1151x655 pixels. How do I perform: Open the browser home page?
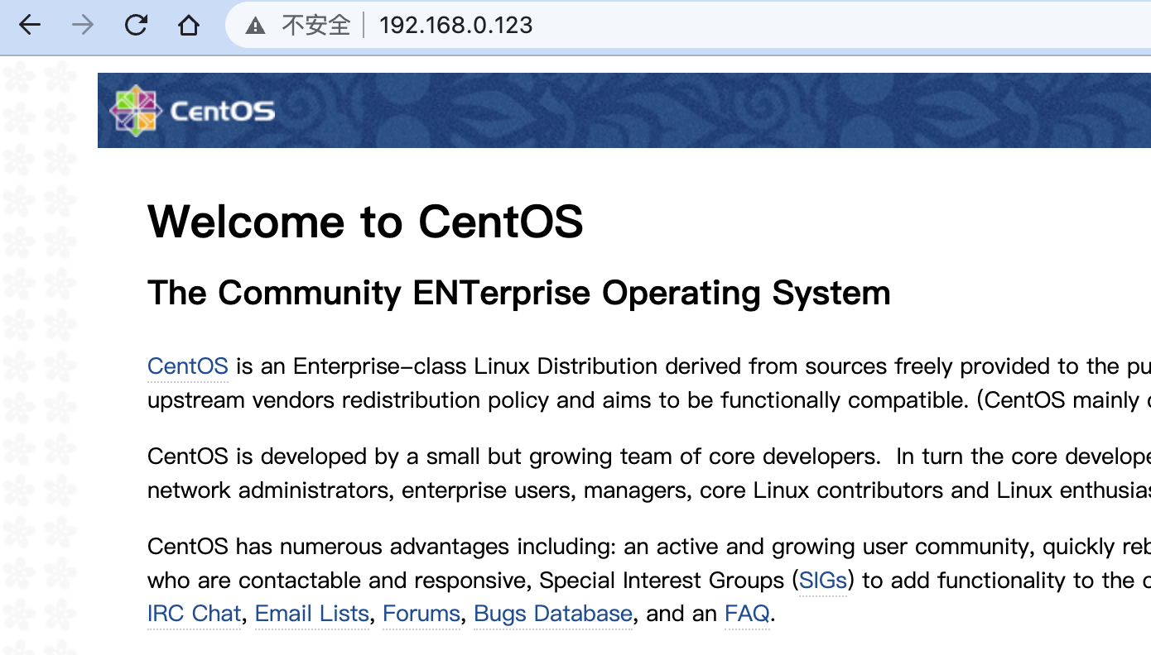[189, 26]
